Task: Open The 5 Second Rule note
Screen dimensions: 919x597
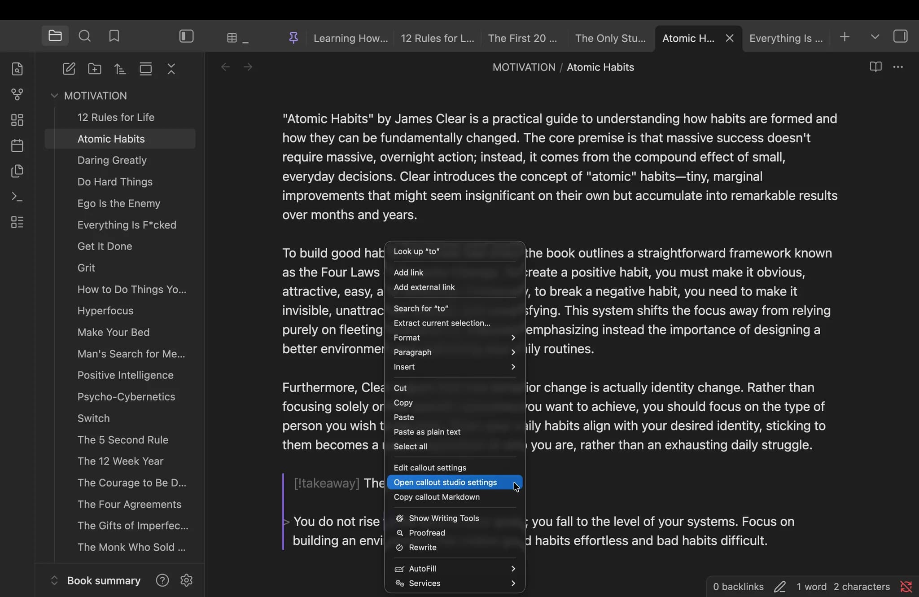Action: (x=120, y=440)
